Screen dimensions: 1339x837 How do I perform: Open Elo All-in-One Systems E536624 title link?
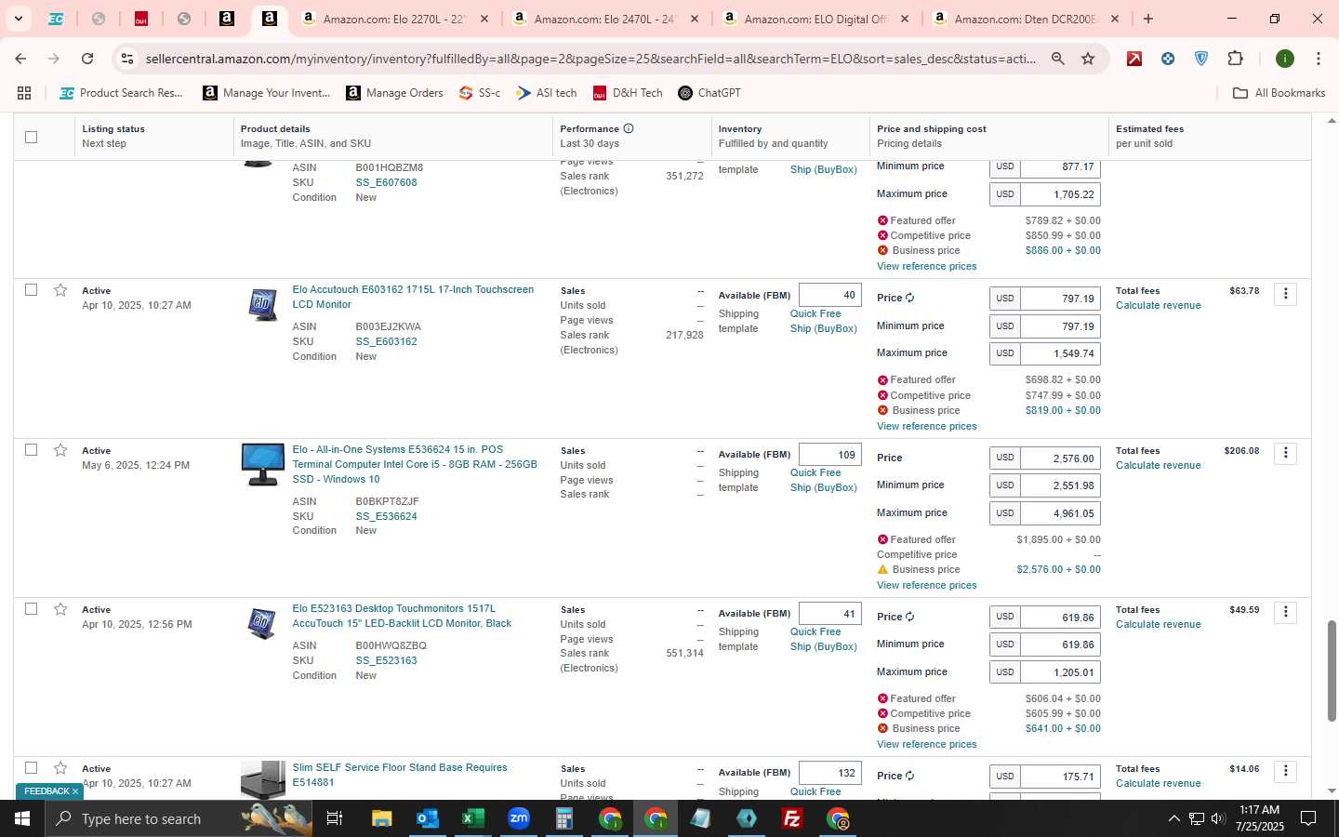pos(415,464)
